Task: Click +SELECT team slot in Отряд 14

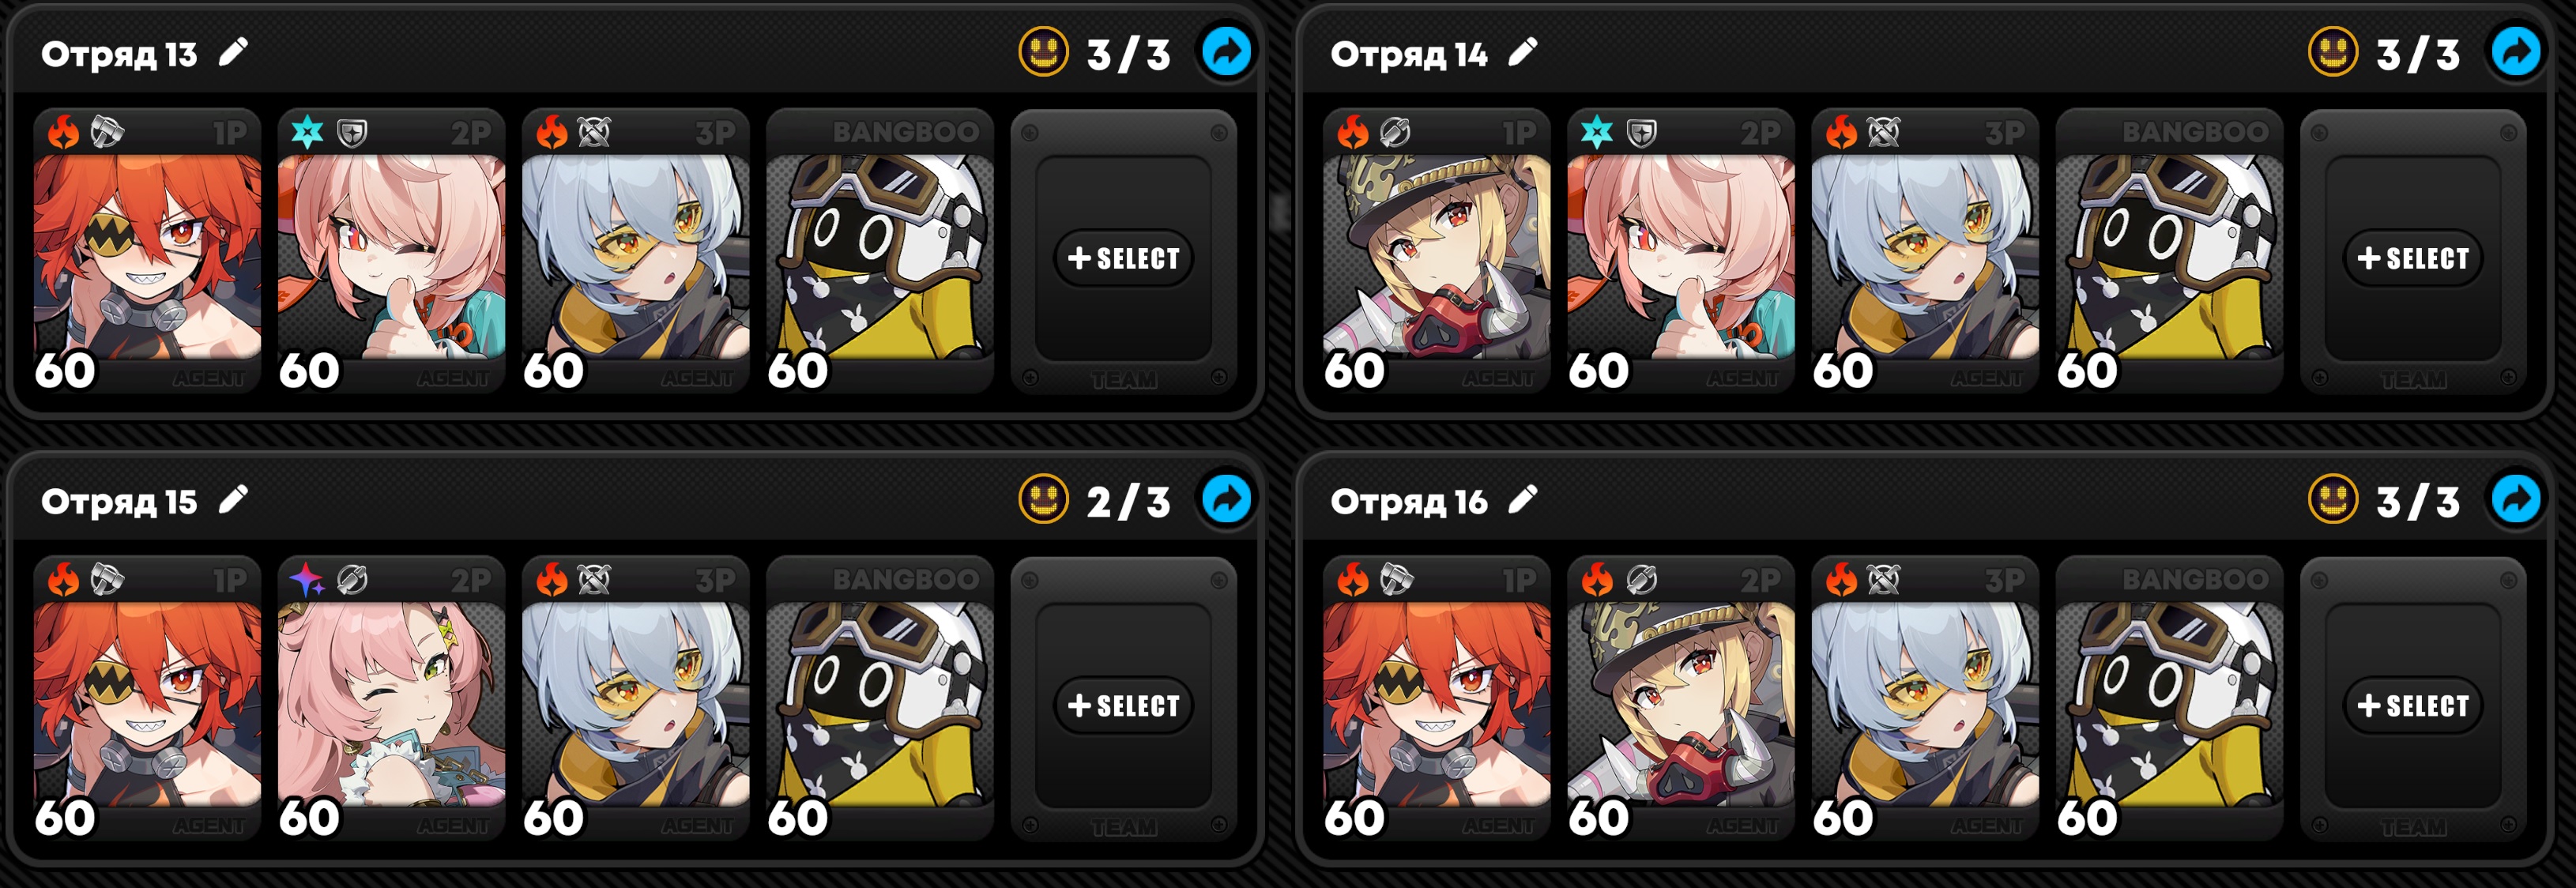Action: pyautogui.click(x=2413, y=258)
